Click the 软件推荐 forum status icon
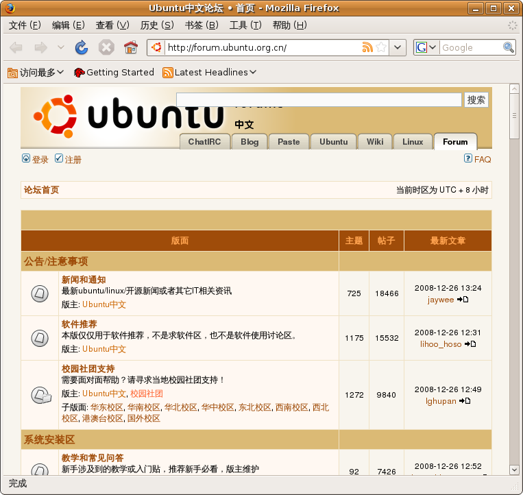 coord(40,338)
